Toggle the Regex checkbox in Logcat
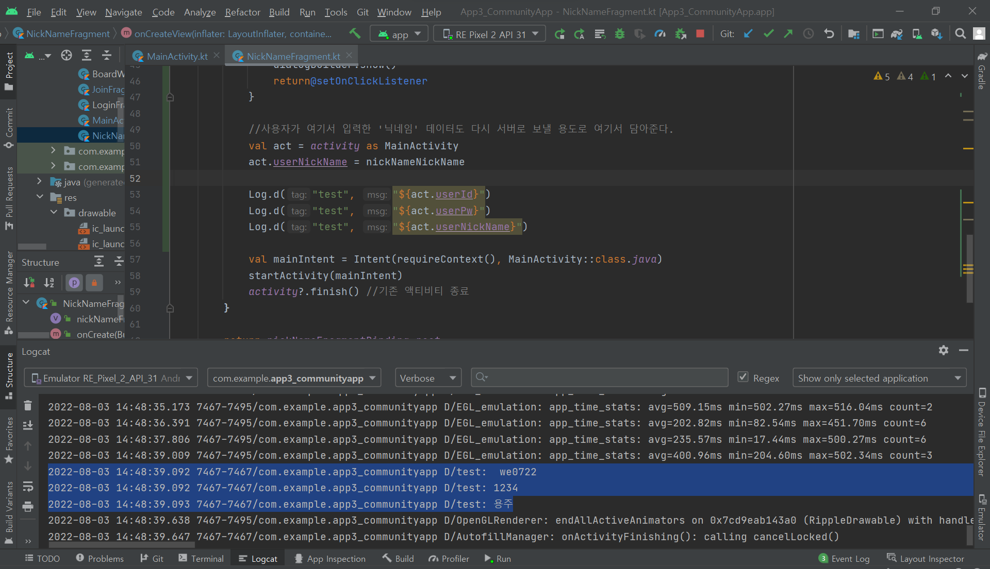The height and width of the screenshot is (569, 990). (743, 377)
